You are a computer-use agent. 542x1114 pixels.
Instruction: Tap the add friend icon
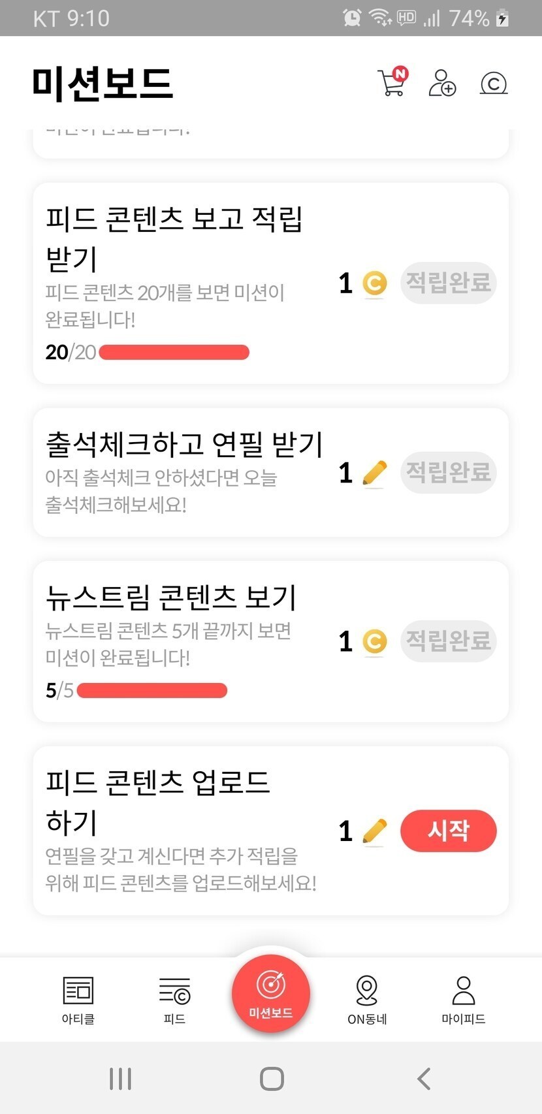[x=442, y=83]
